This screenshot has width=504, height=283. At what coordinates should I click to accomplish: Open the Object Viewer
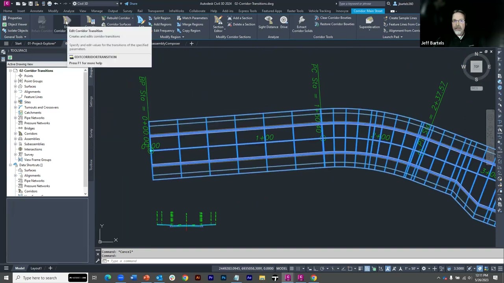point(14,24)
